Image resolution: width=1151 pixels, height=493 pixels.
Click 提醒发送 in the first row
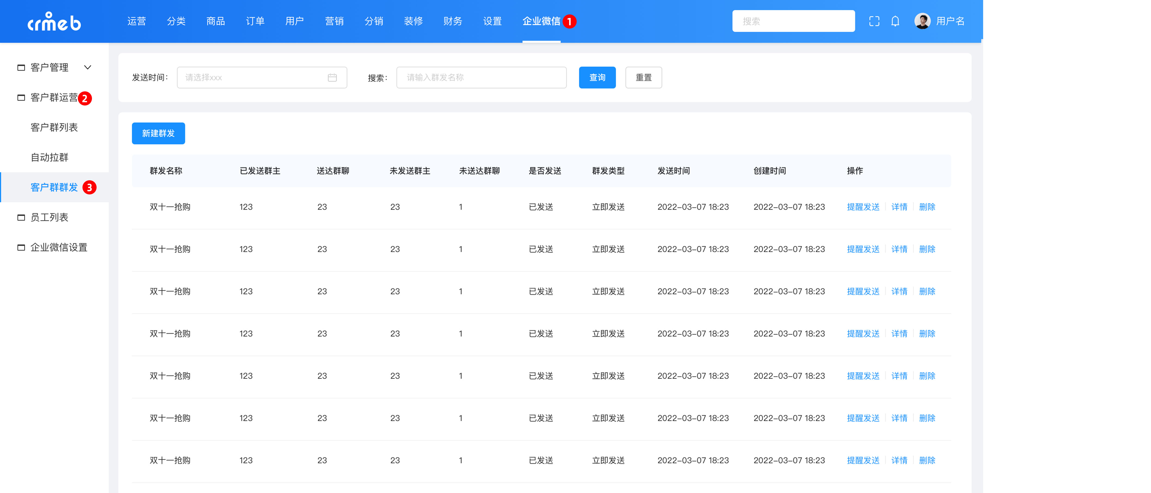click(863, 207)
